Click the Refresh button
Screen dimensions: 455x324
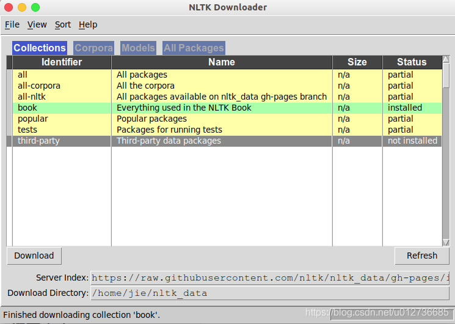click(422, 256)
